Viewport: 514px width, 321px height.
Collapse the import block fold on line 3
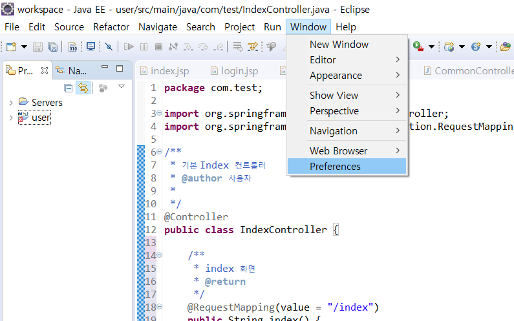click(x=159, y=112)
